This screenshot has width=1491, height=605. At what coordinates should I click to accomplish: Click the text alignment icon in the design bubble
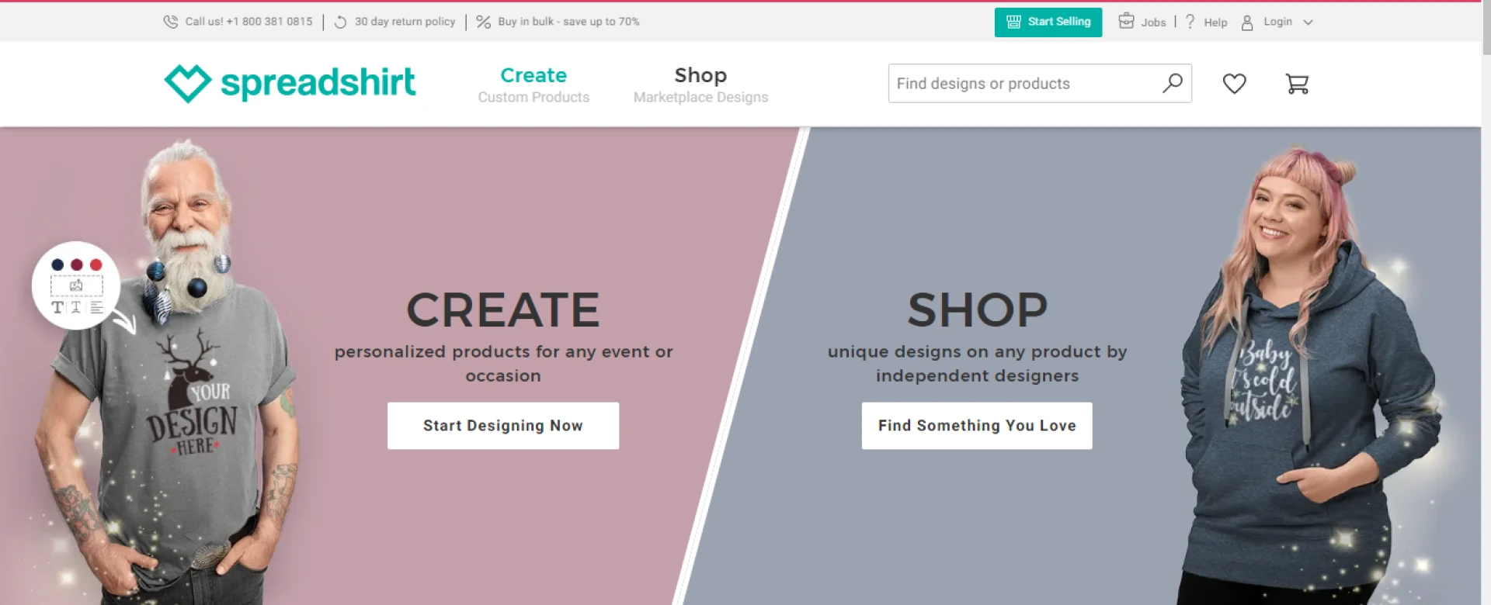coord(96,307)
